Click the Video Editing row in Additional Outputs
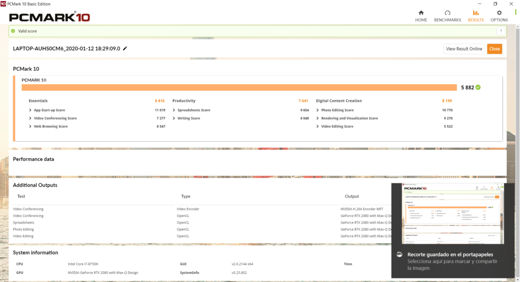 (23, 236)
